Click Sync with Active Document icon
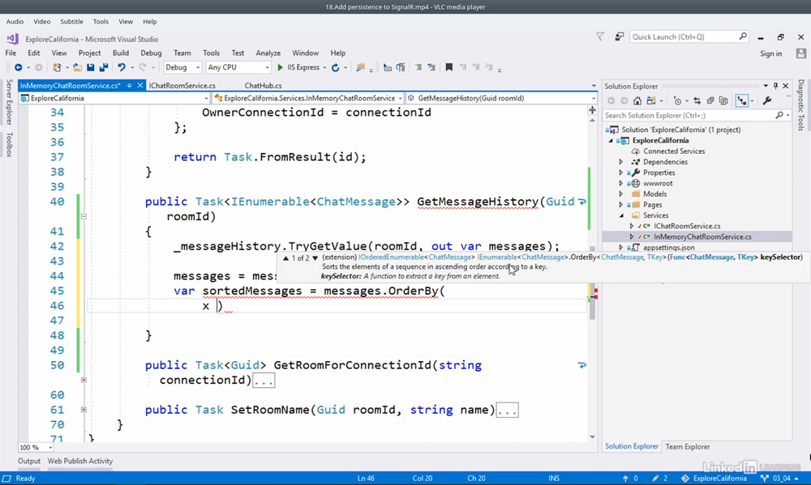 [697, 100]
